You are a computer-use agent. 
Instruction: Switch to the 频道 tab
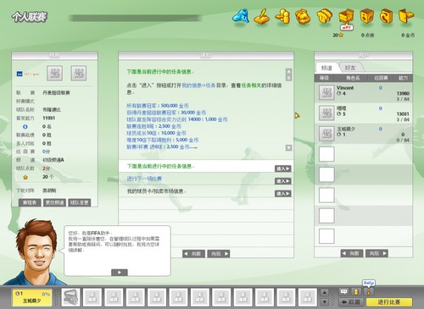point(326,68)
